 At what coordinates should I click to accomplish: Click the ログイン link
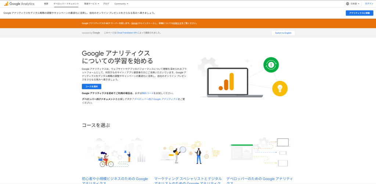click(x=369, y=4)
